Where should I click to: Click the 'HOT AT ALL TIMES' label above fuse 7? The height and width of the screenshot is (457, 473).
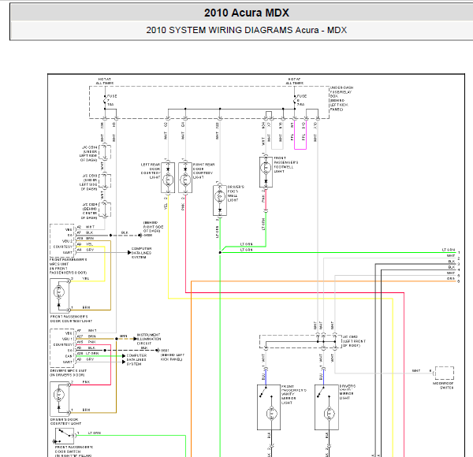pyautogui.click(x=105, y=81)
